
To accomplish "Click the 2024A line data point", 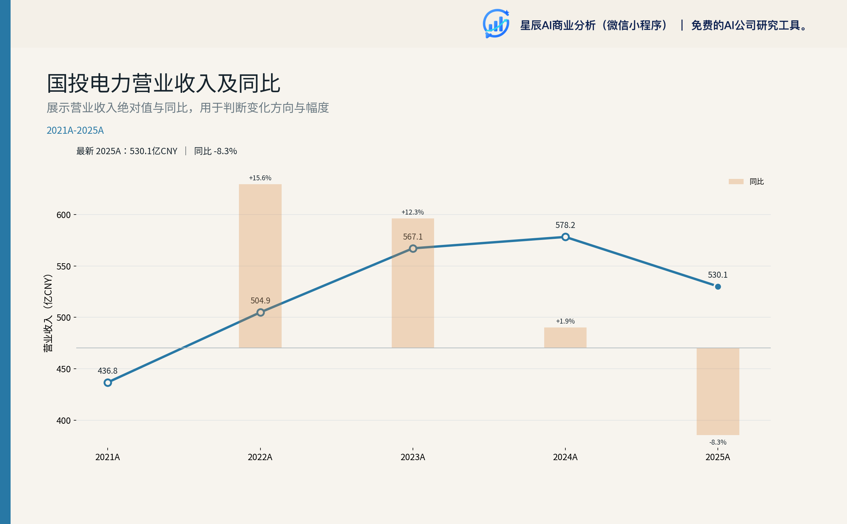I will 565,237.
